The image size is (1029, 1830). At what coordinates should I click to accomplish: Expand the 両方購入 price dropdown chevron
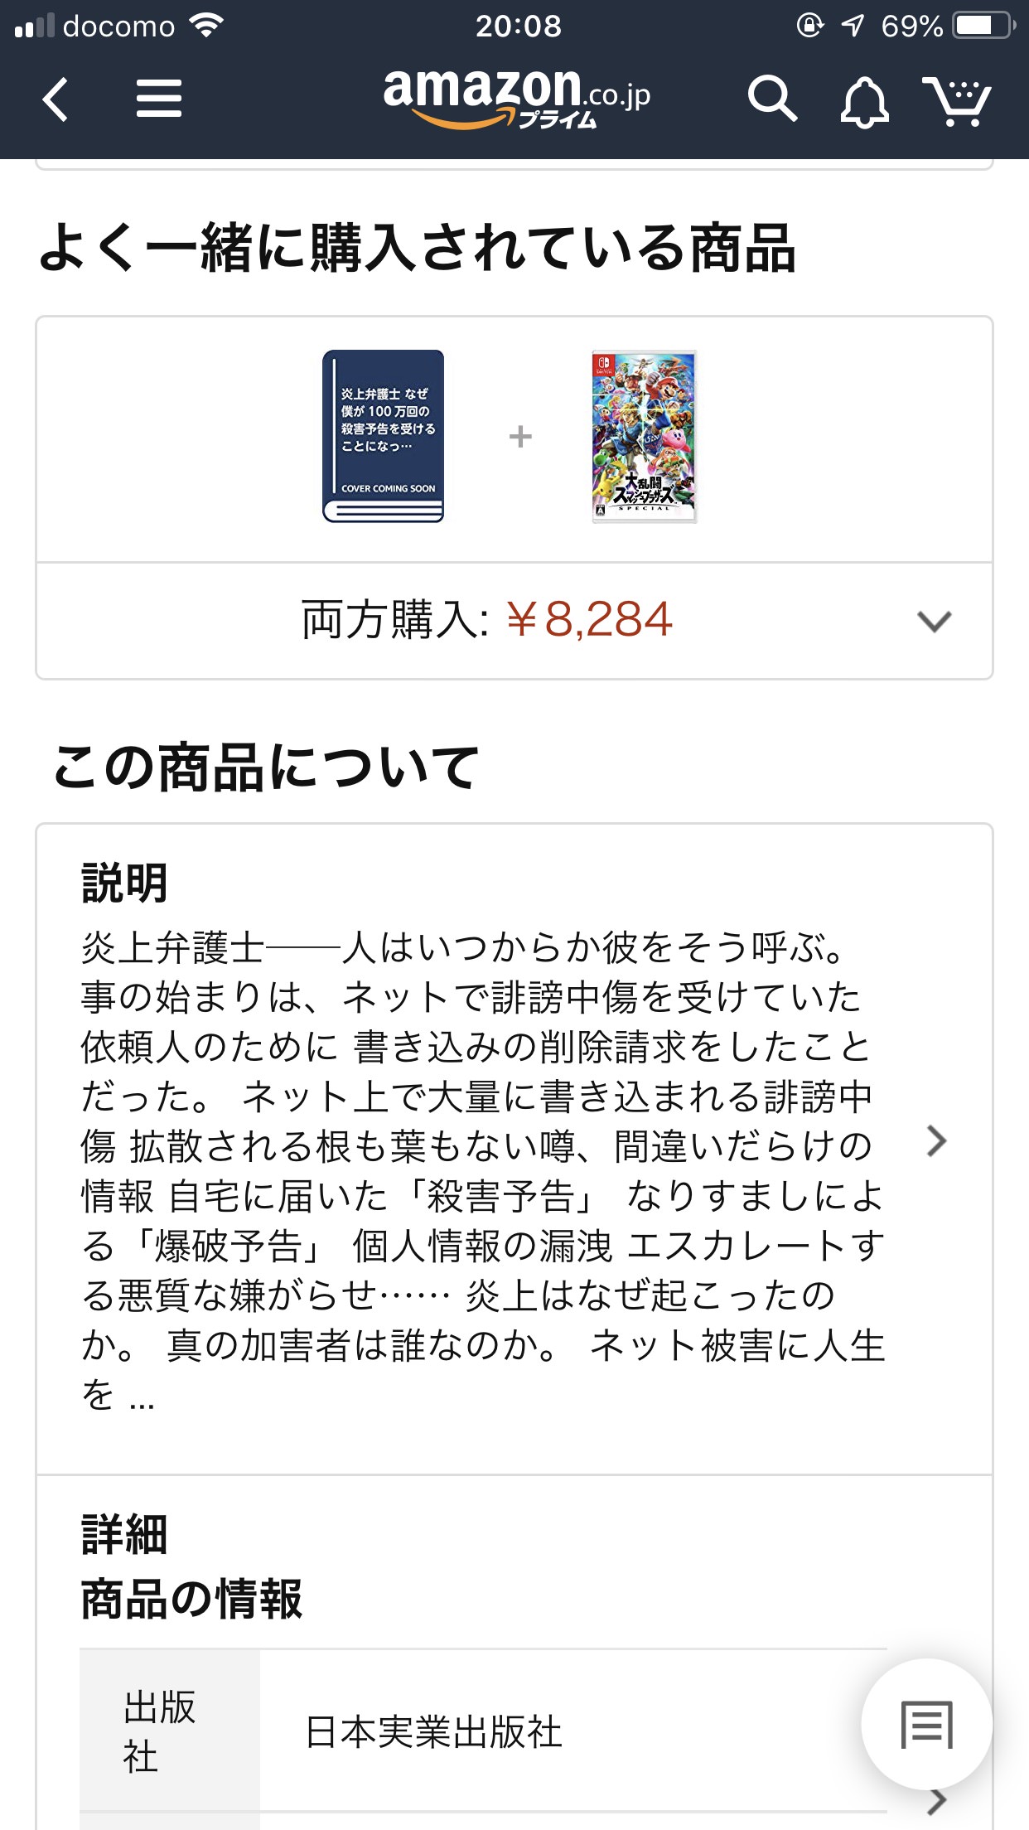[x=934, y=621]
